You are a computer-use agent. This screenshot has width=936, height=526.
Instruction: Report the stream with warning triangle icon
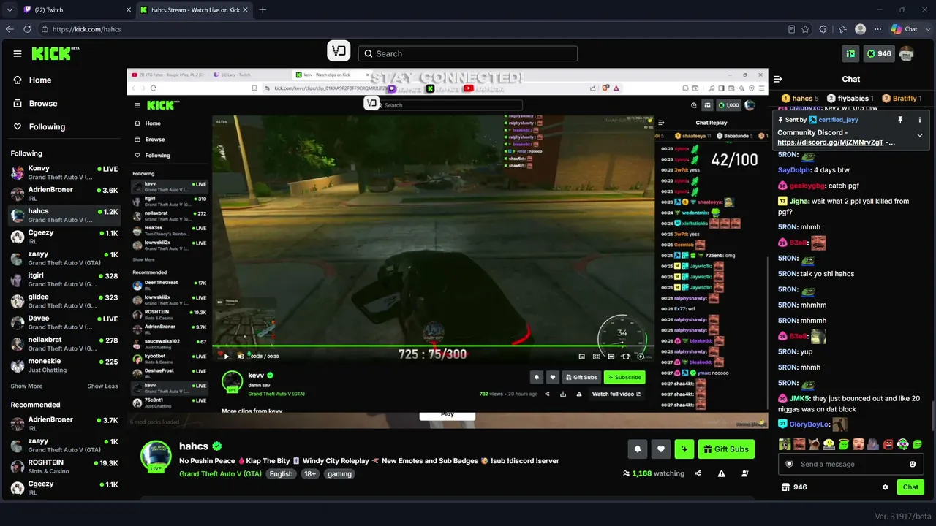pos(721,473)
